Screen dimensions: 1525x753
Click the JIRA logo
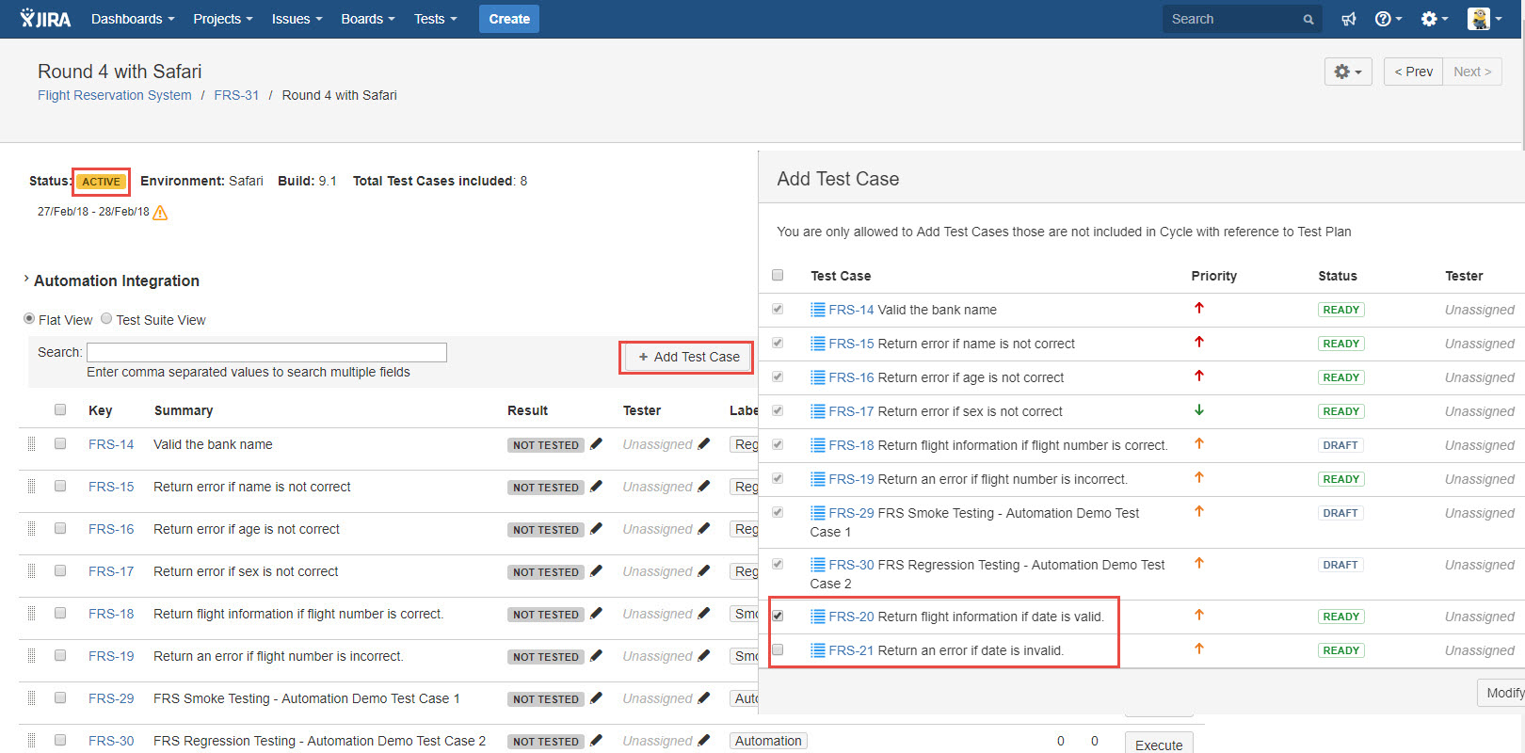(x=45, y=18)
